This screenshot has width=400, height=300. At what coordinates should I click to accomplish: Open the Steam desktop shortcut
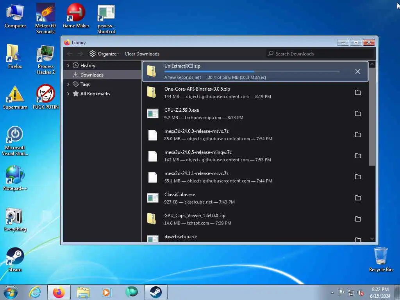[x=15, y=260]
